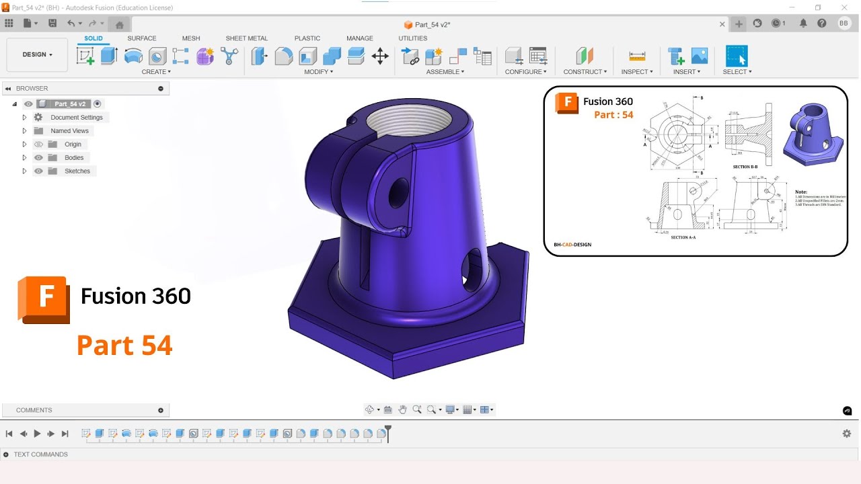861x484 pixels.
Task: Open the ASSEMBLE dropdown menu
Action: tap(445, 72)
